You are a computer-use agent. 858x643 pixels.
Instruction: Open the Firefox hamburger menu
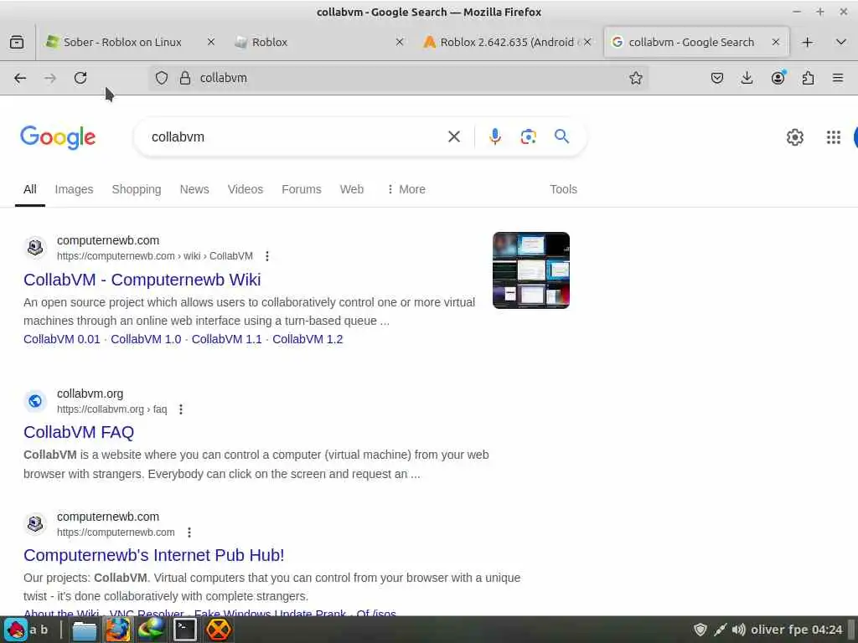[x=838, y=78]
